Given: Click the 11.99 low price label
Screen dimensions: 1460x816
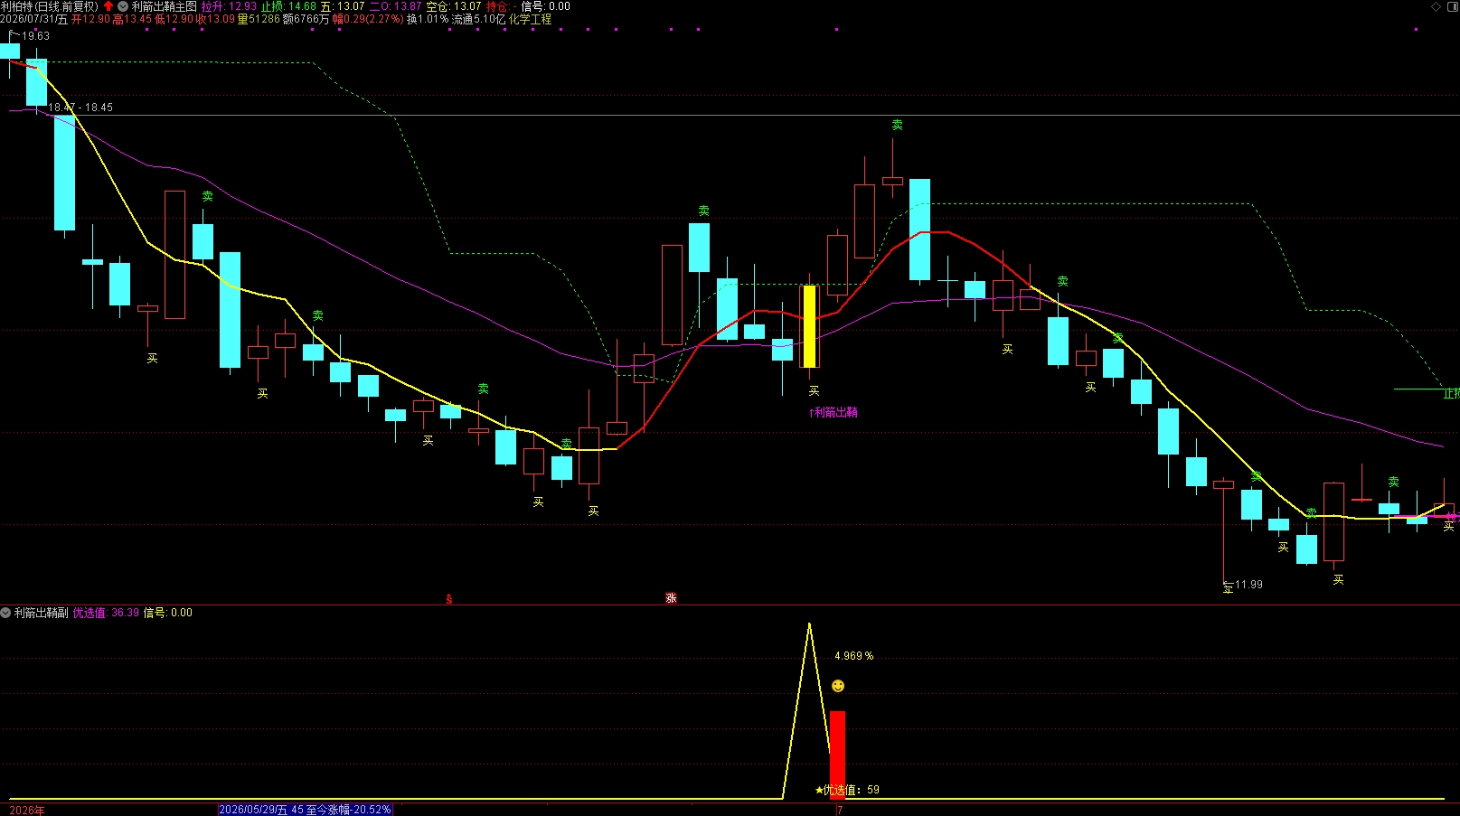Looking at the screenshot, I should (1248, 585).
